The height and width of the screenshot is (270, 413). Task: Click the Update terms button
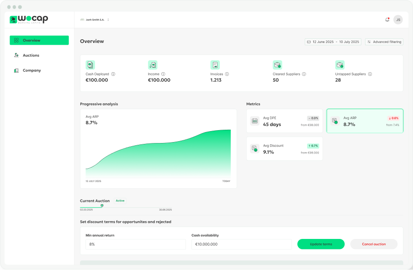point(321,244)
